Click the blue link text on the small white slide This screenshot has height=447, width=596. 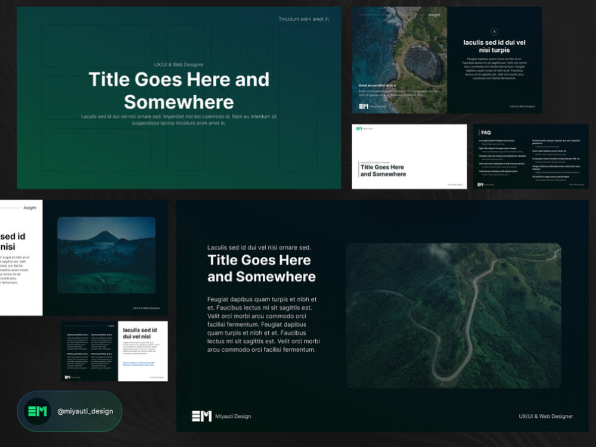pos(138,364)
